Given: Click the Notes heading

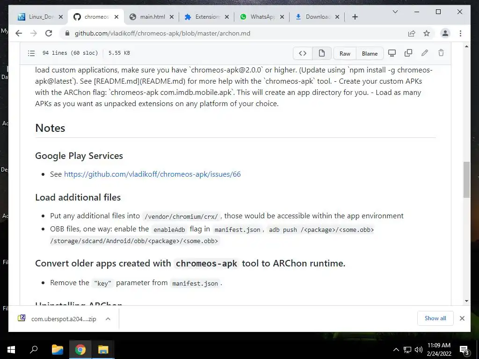Looking at the screenshot, I should tap(50, 128).
